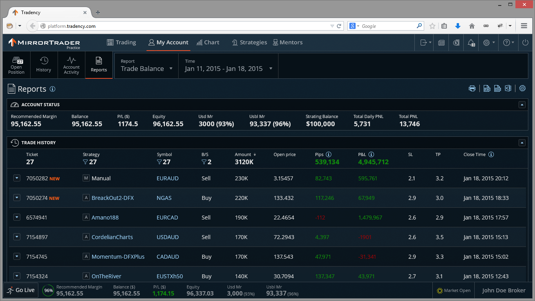
Task: Click the power logout icon
Action: pyautogui.click(x=526, y=43)
